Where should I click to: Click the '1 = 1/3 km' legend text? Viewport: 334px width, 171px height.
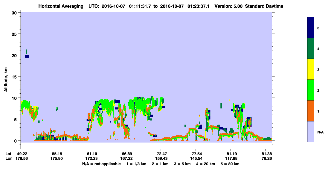coord(136,164)
